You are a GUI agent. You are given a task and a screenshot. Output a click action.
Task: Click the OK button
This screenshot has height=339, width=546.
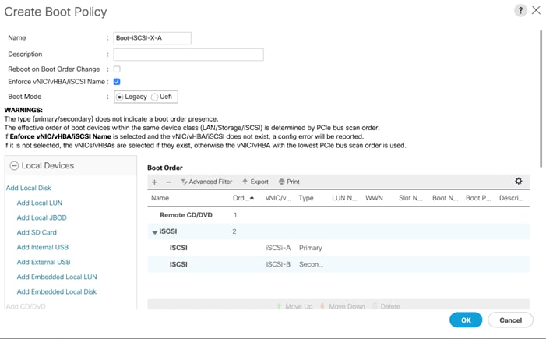[466, 320]
